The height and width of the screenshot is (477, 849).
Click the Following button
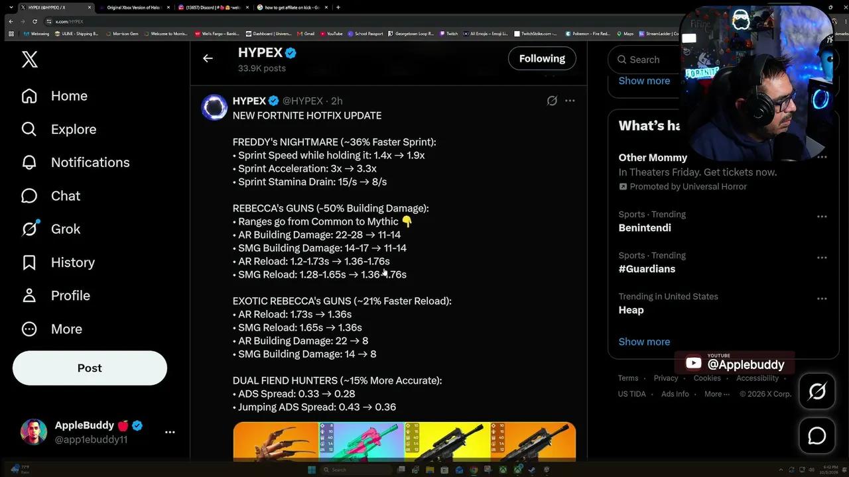coord(542,58)
